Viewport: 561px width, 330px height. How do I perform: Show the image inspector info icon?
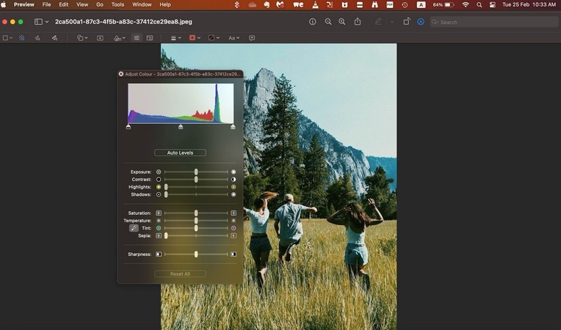point(312,22)
